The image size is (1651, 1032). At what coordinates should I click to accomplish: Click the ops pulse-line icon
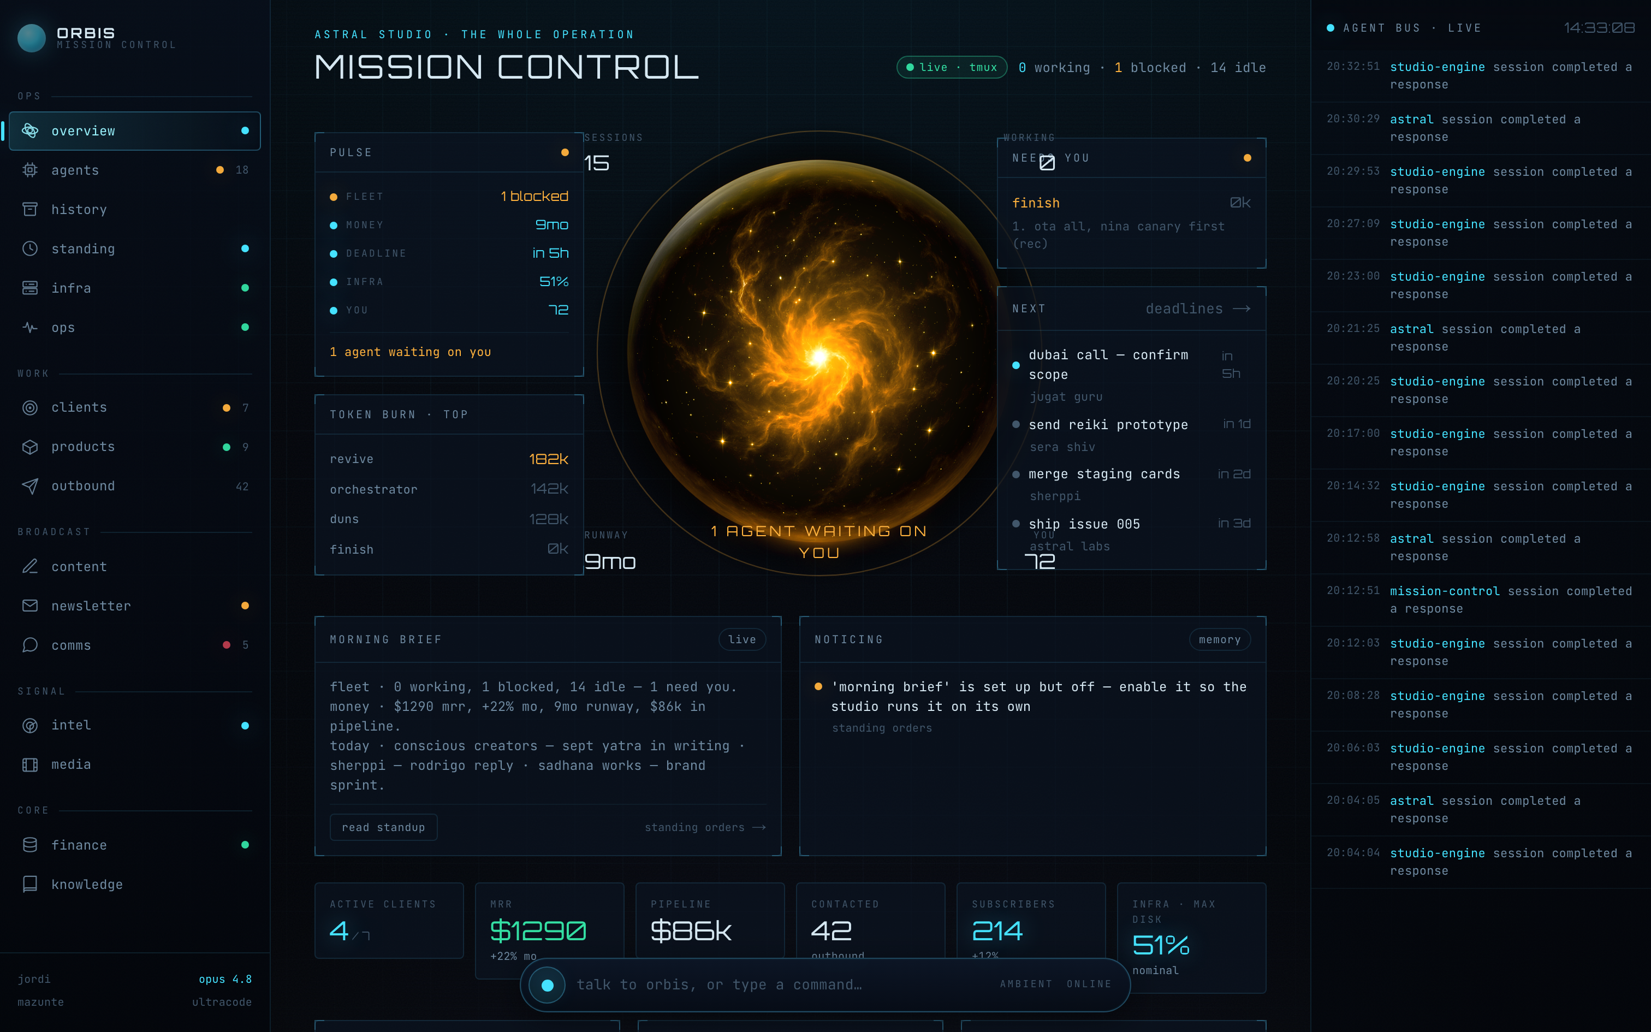tap(30, 327)
